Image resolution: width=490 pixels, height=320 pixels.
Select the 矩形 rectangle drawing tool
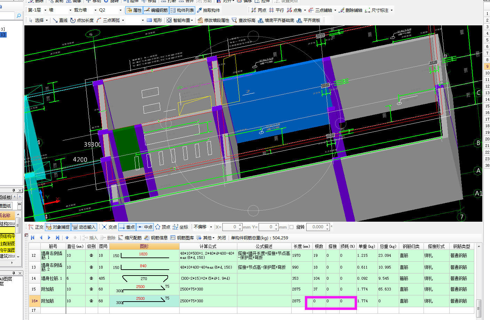click(154, 20)
